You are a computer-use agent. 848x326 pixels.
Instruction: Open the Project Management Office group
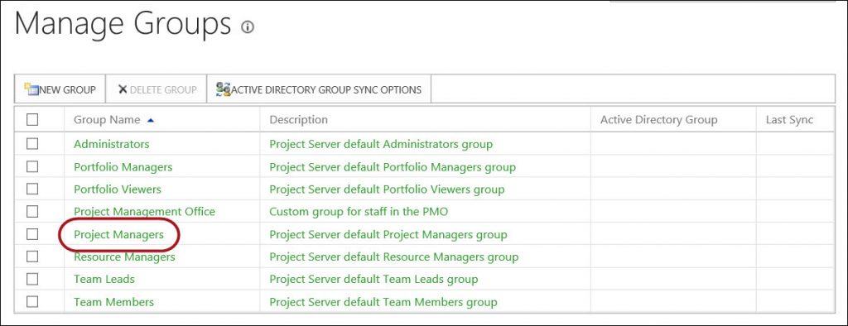(144, 211)
